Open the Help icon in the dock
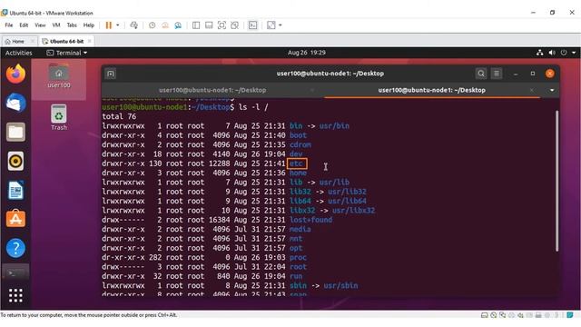This screenshot has width=581, height=327. 15,248
